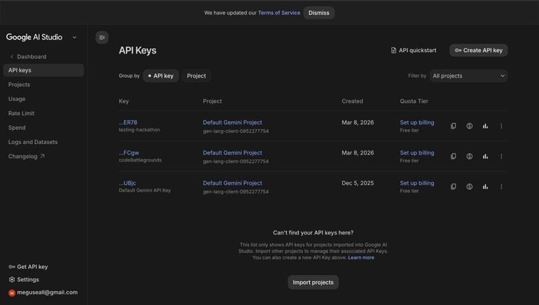Open the ...UBjc key details
539x305 pixels.
[127, 183]
